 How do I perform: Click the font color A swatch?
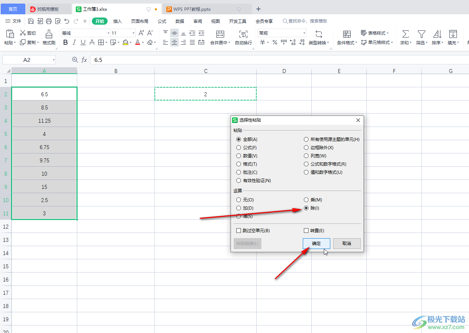pos(138,43)
